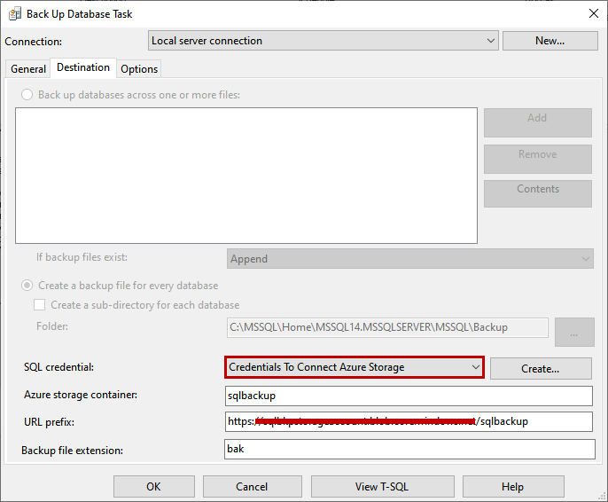Click into the URL prefix field
The width and height of the screenshot is (608, 502).
409,421
